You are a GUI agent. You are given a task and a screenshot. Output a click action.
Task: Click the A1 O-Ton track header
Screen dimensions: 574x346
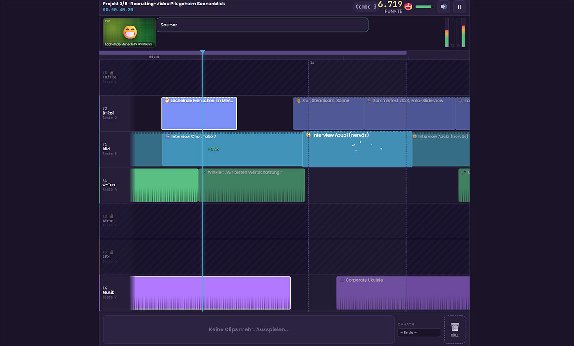point(115,185)
